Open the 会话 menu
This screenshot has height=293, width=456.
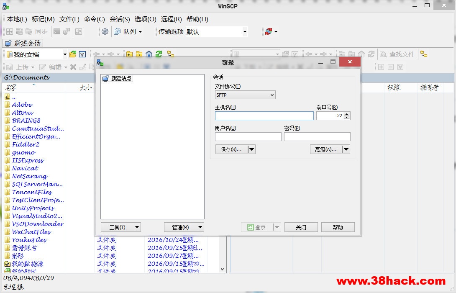[120, 19]
